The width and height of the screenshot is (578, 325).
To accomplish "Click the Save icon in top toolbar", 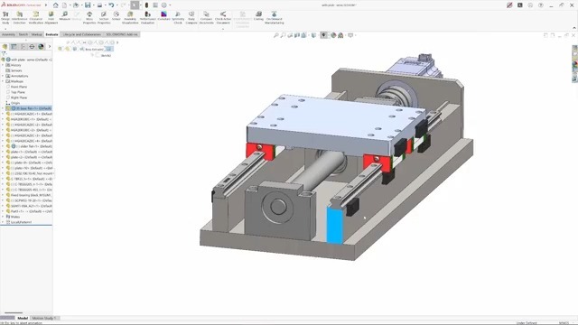I will coord(88,5).
